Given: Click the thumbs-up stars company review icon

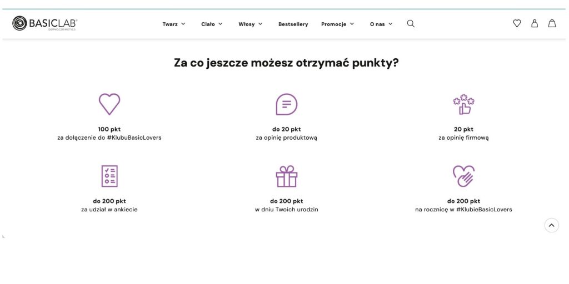Looking at the screenshot, I should coord(463,104).
